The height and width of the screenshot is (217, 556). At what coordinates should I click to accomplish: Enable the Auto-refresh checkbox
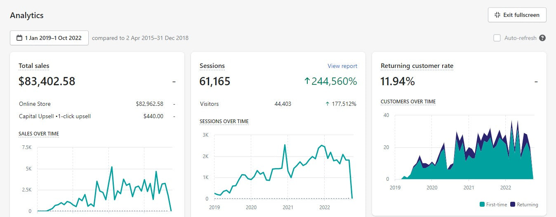coord(497,38)
